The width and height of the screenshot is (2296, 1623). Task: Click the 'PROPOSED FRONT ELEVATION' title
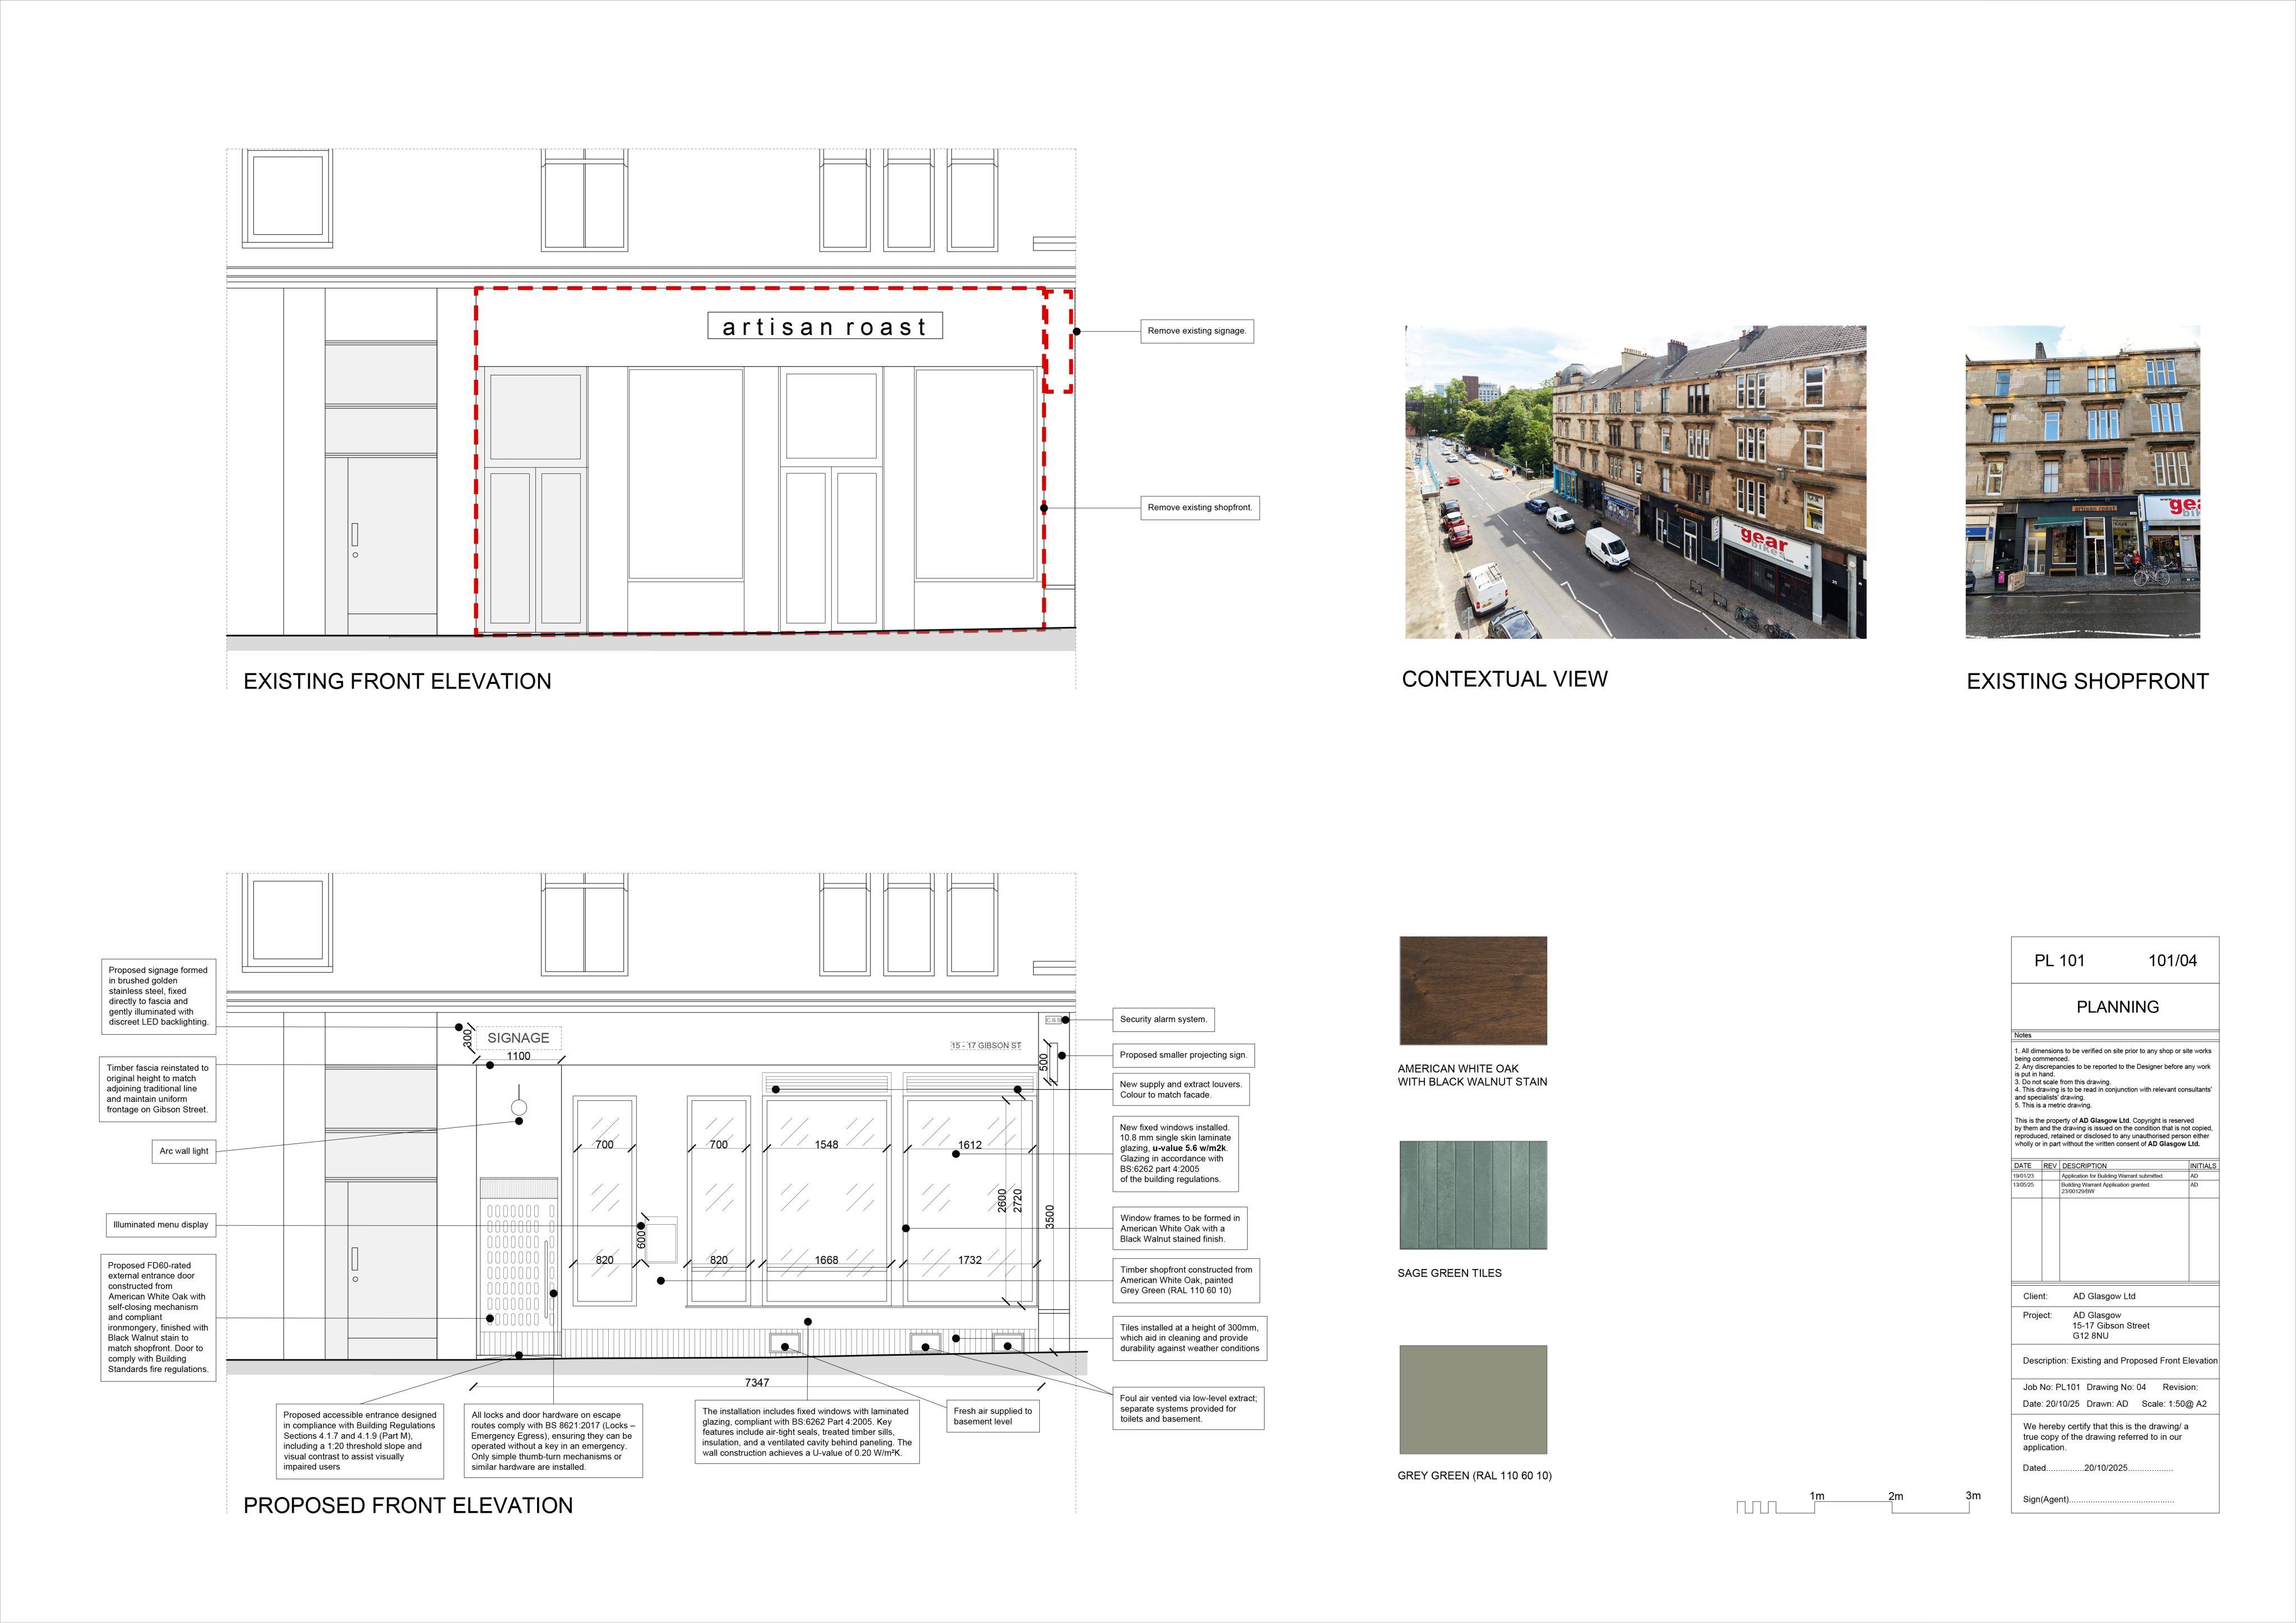click(408, 1506)
